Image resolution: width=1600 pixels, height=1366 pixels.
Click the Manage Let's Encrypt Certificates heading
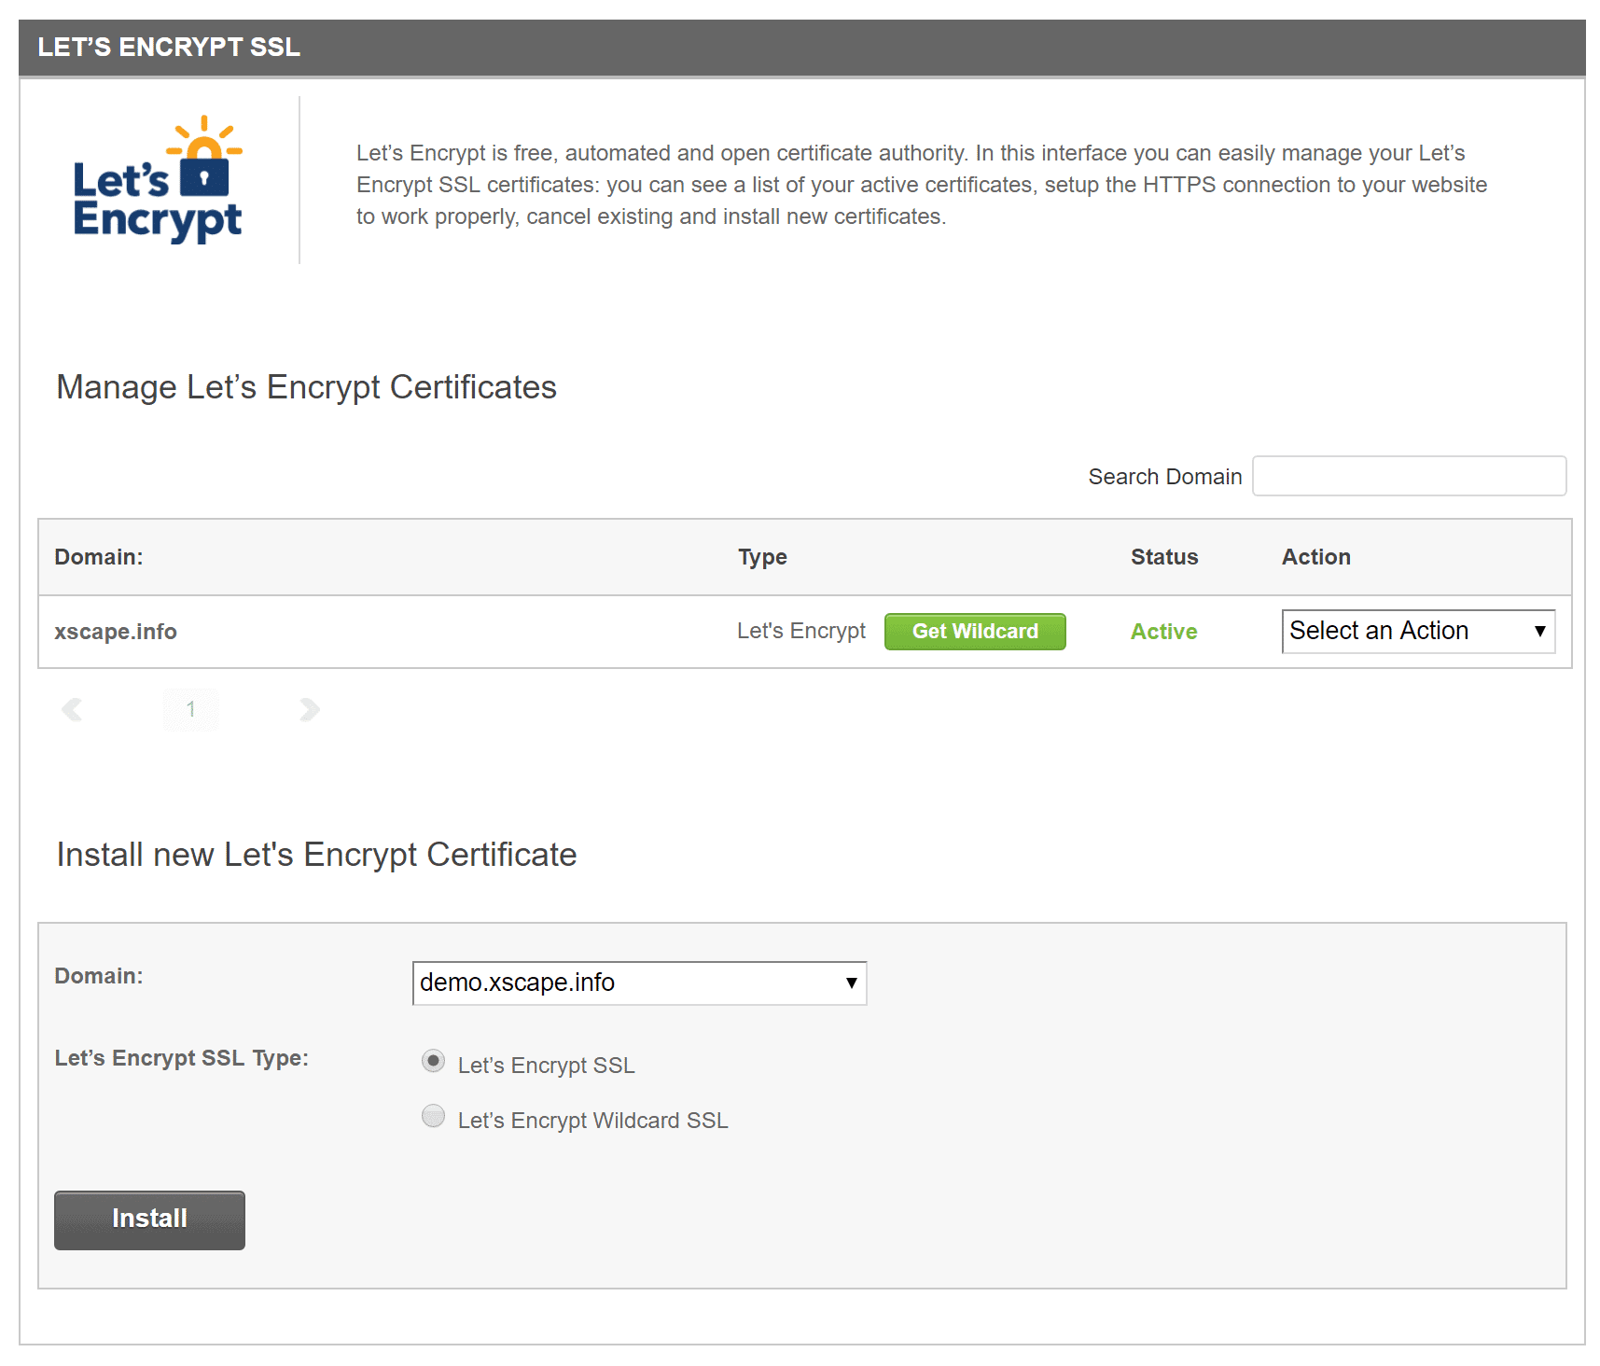[306, 387]
